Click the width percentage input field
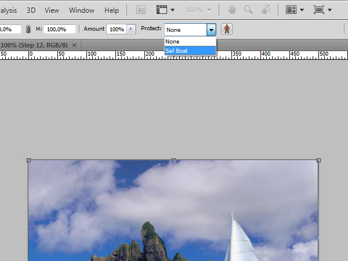 10,29
